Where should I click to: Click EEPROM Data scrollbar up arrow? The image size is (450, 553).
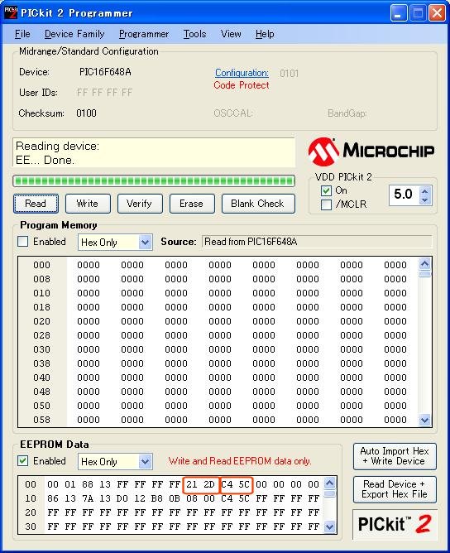coord(329,483)
